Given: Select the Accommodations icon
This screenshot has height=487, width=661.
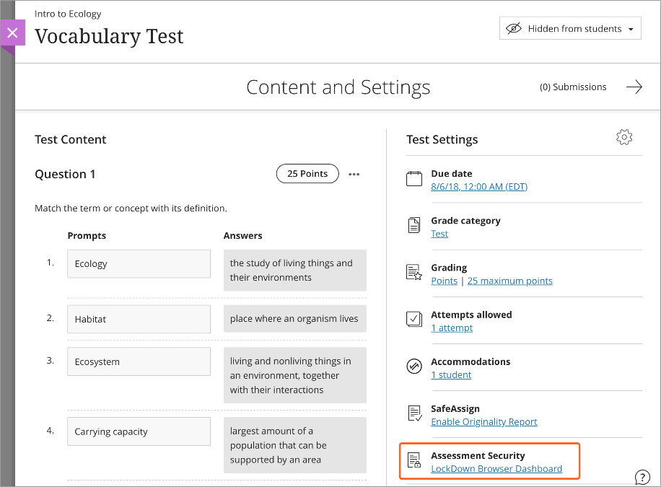Looking at the screenshot, I should (414, 367).
